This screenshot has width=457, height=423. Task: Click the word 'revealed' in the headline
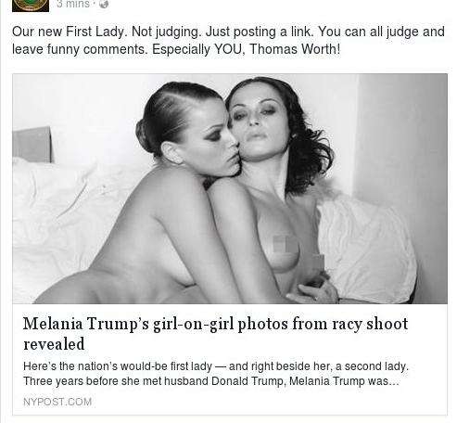54,344
